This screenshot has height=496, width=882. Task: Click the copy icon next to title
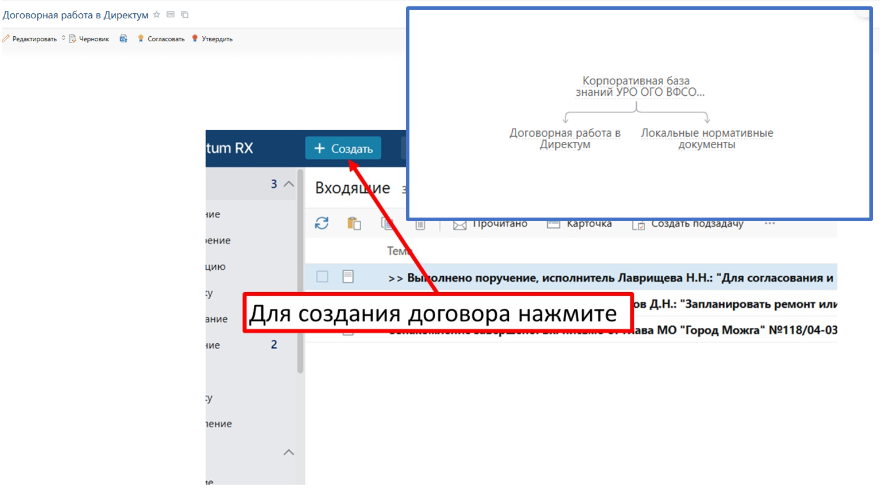tap(185, 15)
